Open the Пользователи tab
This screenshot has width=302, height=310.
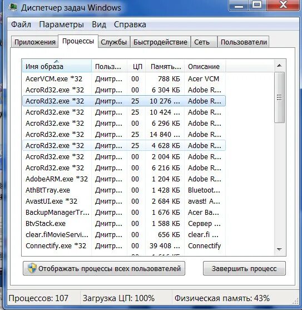click(x=244, y=42)
